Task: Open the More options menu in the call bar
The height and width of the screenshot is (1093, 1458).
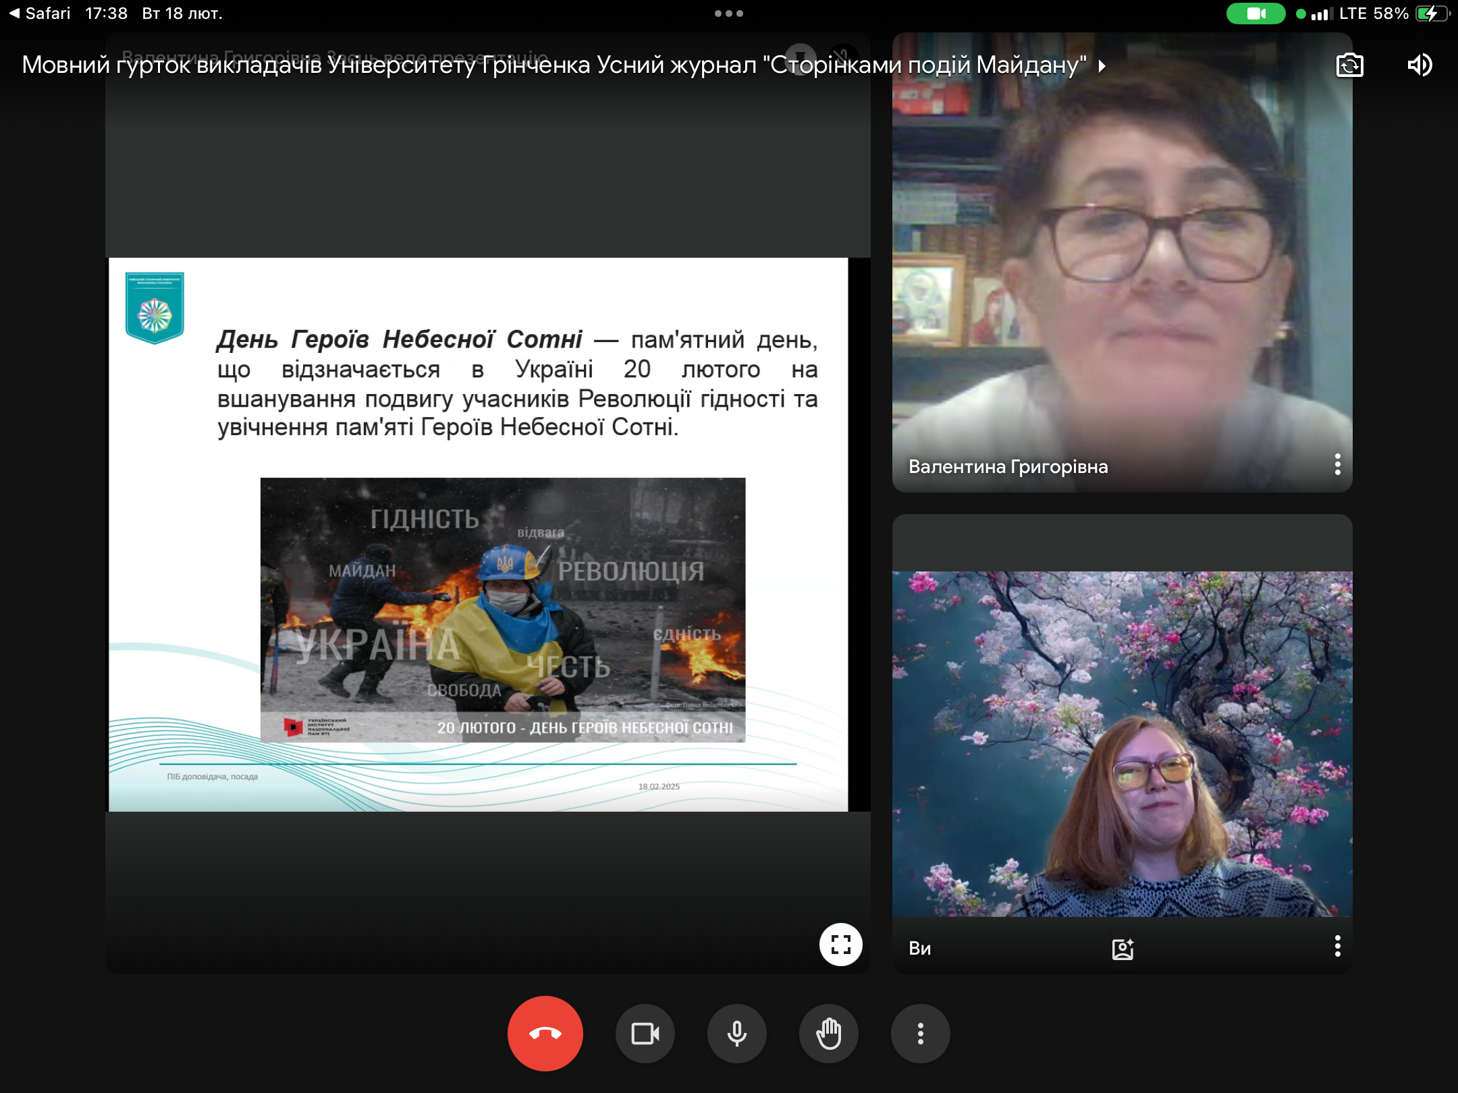Action: 920,1034
